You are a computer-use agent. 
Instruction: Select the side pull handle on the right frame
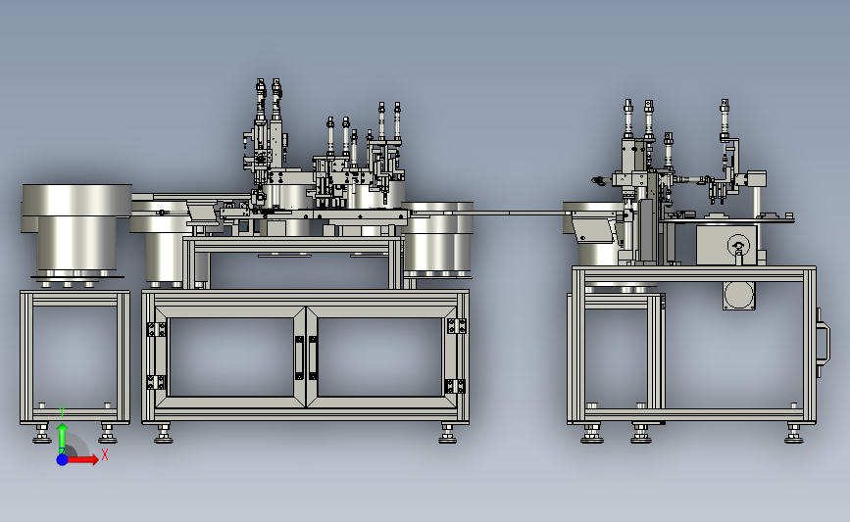824,342
